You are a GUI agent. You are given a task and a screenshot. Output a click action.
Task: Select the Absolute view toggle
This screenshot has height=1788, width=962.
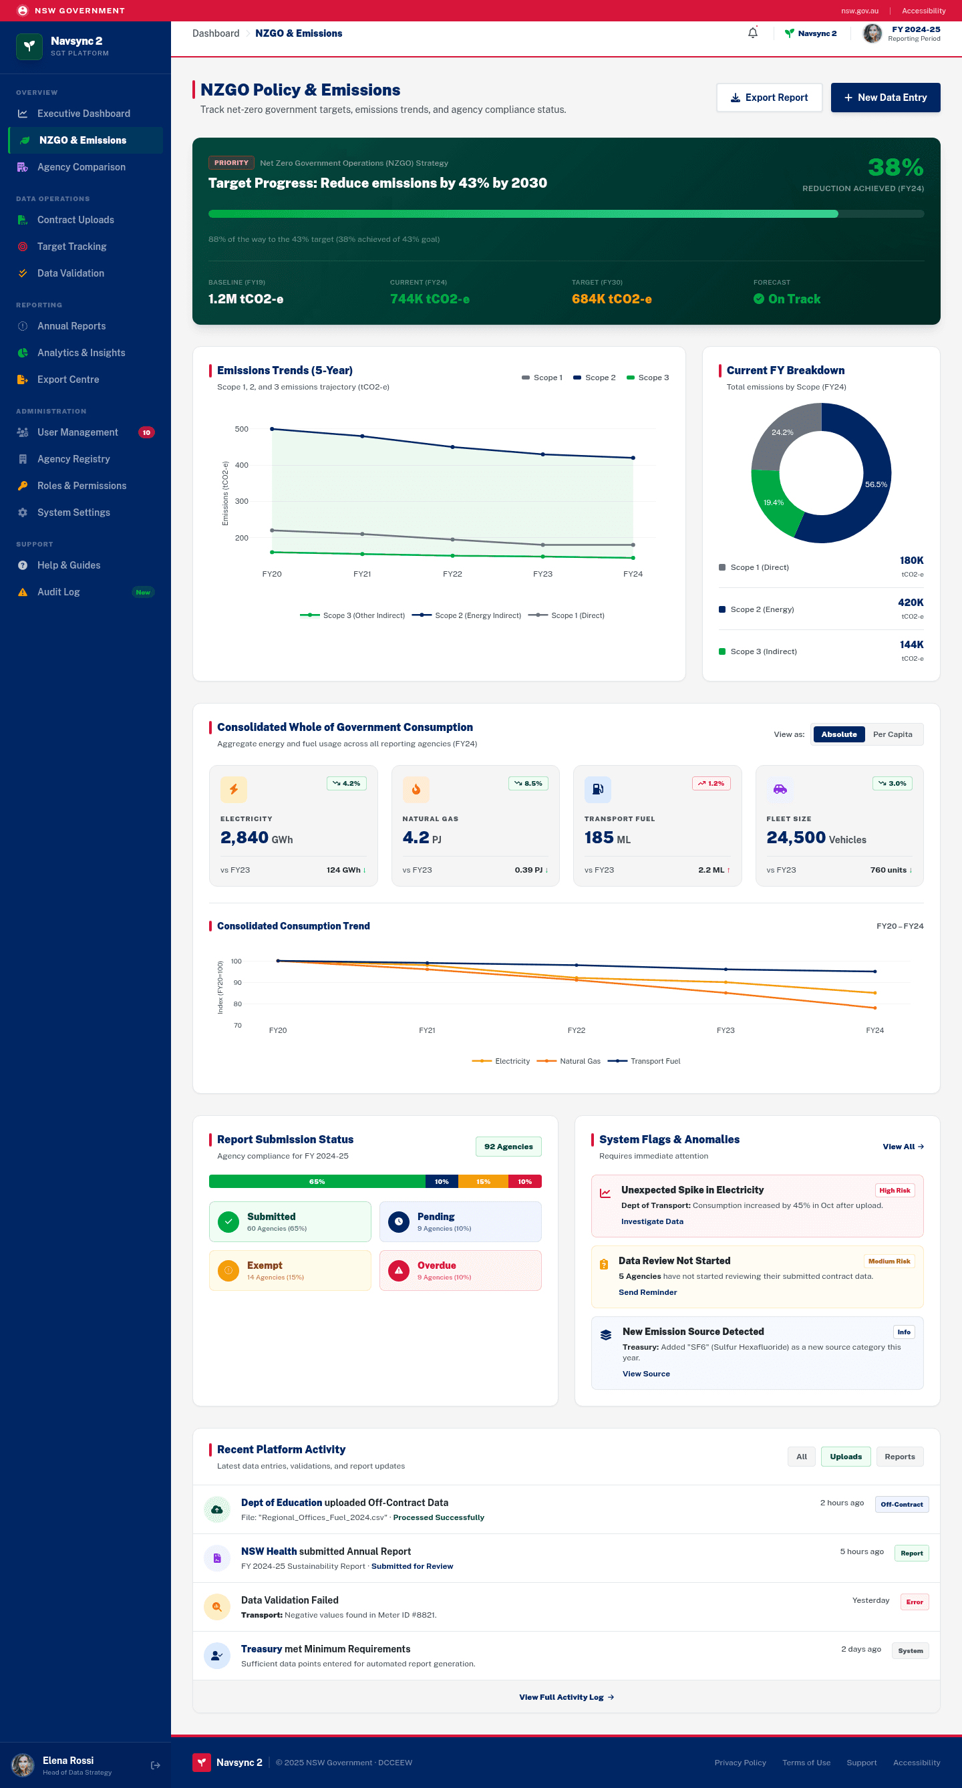coord(838,734)
